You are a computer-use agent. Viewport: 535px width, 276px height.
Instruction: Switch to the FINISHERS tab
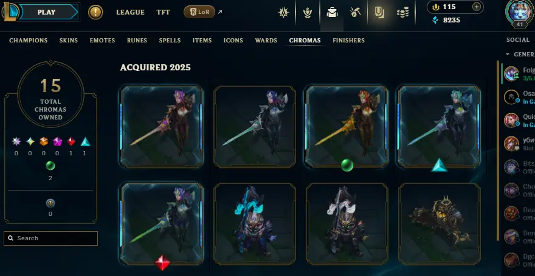(x=349, y=40)
